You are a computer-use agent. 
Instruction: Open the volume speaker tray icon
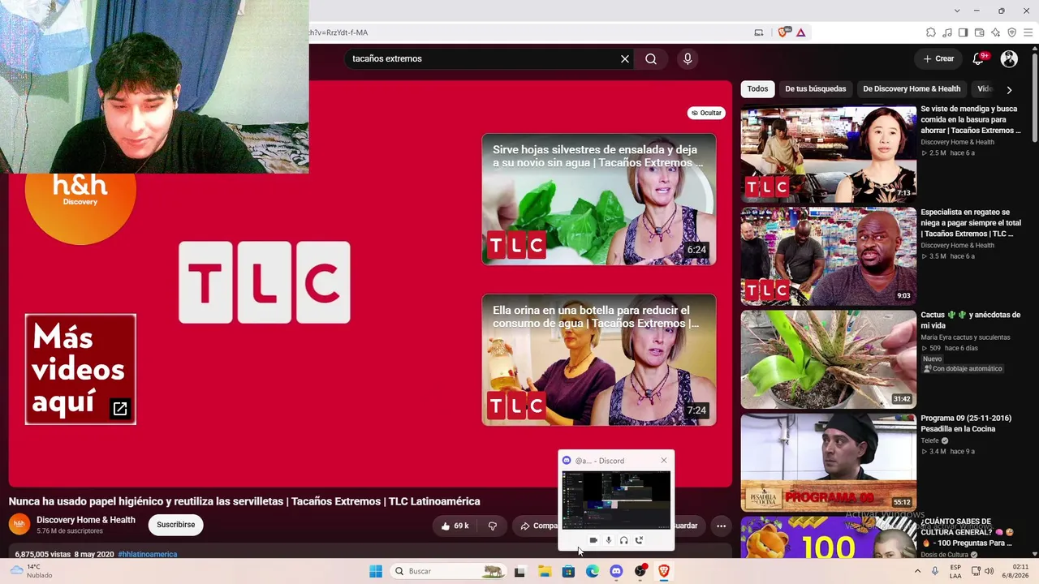click(x=989, y=571)
